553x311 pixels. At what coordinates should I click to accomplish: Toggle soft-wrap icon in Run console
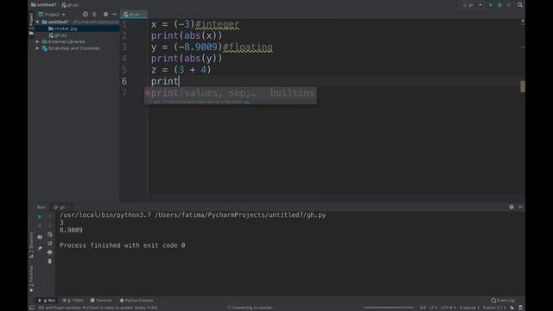[x=50, y=235]
